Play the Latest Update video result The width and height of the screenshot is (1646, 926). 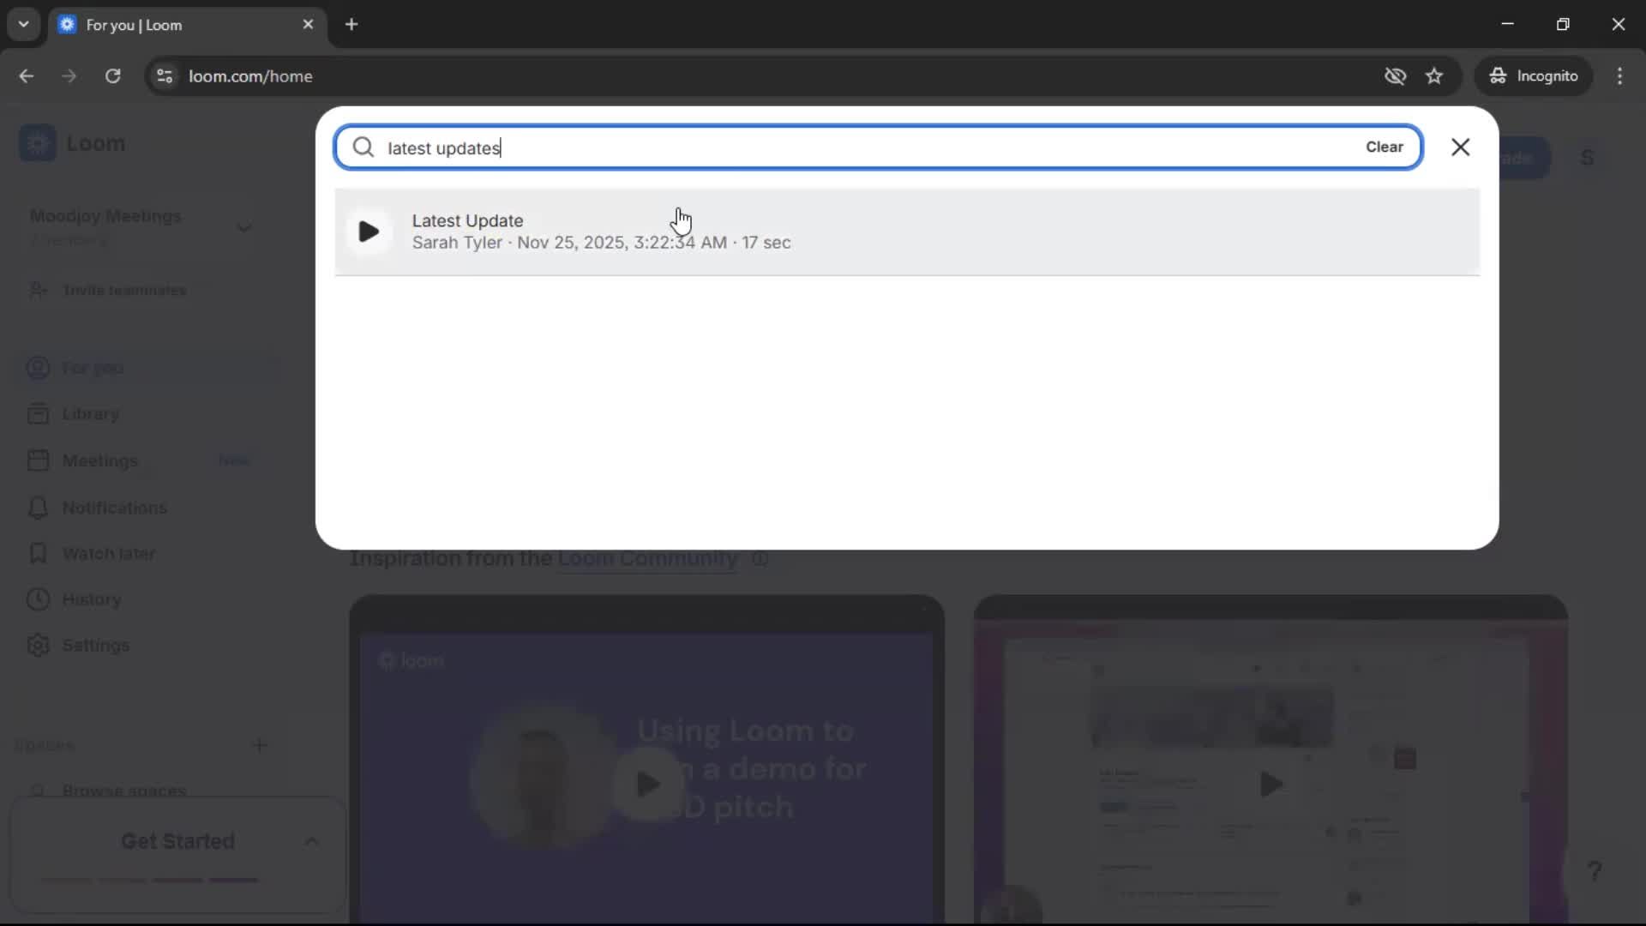[x=369, y=231]
